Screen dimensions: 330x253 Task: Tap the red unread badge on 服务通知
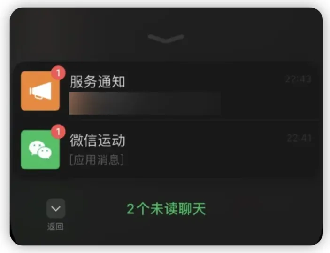pyautogui.click(x=59, y=73)
